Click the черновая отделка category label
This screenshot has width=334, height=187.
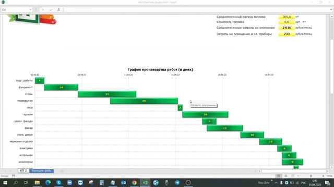21,142
